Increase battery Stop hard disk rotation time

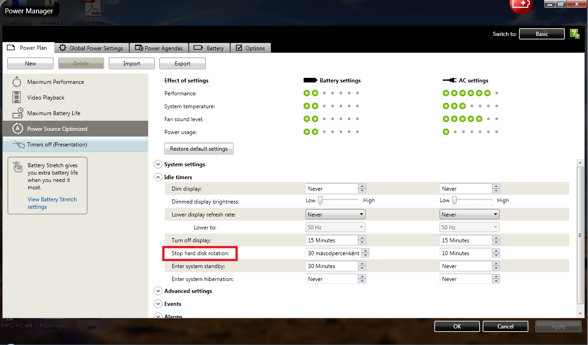point(365,251)
